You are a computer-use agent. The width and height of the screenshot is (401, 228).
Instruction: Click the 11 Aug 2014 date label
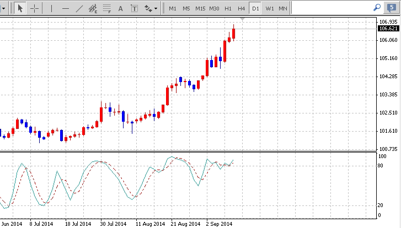click(x=150, y=224)
